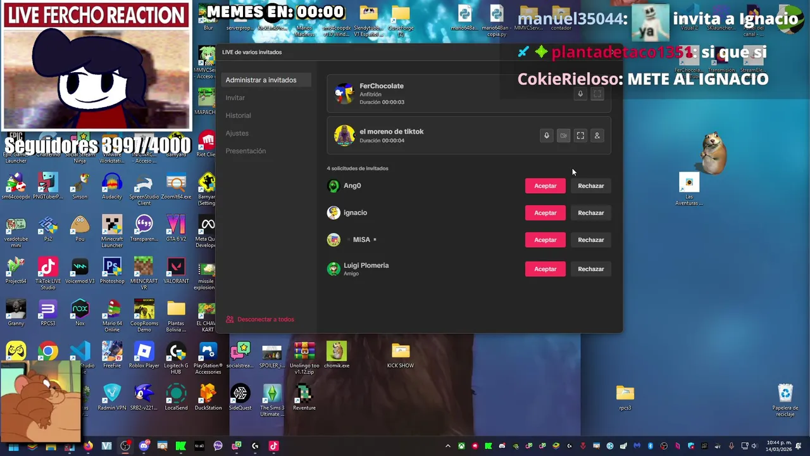Accept MISA's guest request
810x456 pixels.
pyautogui.click(x=545, y=240)
